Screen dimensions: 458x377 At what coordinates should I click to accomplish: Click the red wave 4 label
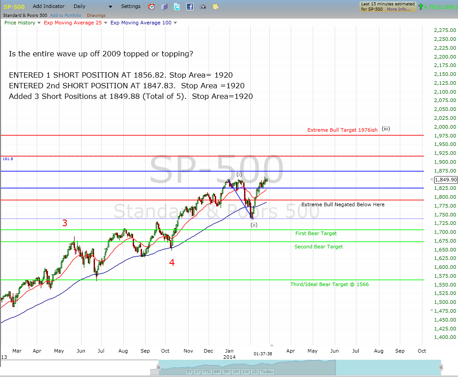[172, 263]
